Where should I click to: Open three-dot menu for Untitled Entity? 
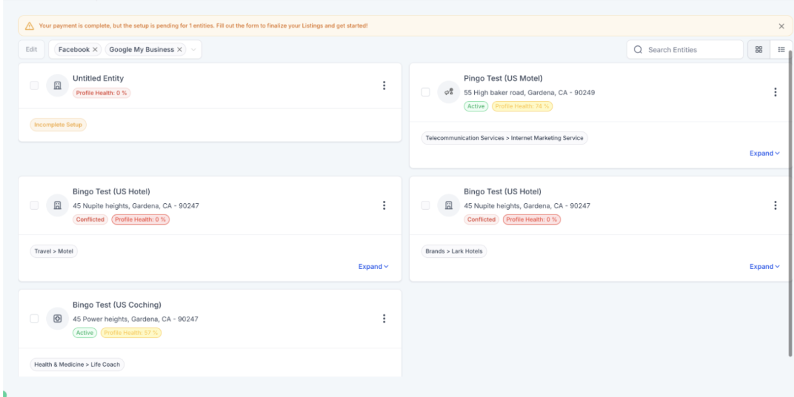(384, 86)
